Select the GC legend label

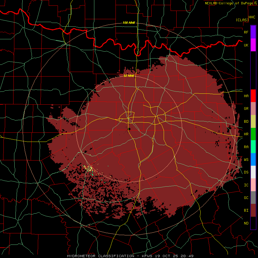click(246, 198)
